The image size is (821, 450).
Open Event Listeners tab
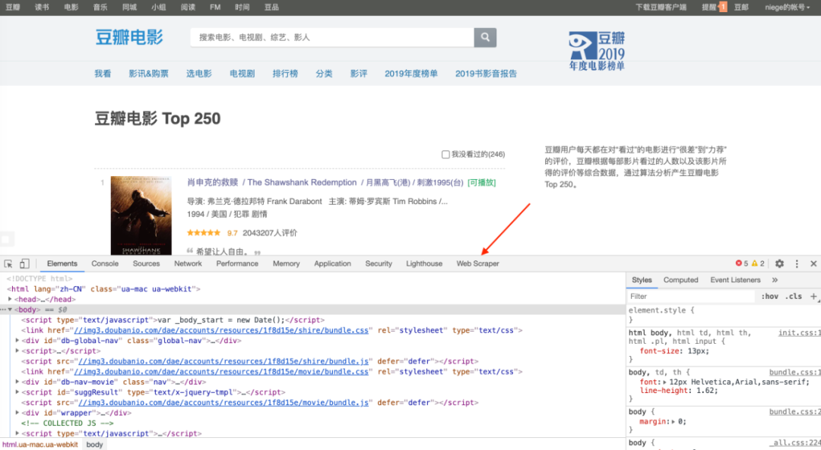(x=735, y=280)
